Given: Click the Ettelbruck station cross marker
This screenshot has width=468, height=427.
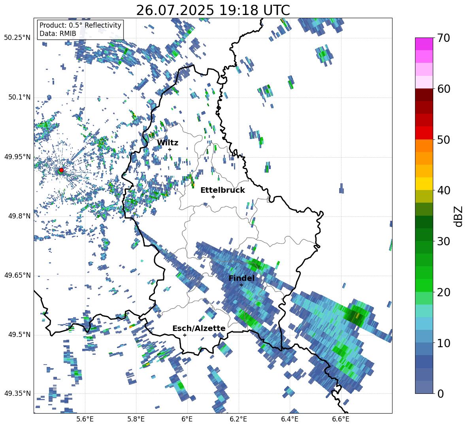Looking at the screenshot, I should coord(213,197).
